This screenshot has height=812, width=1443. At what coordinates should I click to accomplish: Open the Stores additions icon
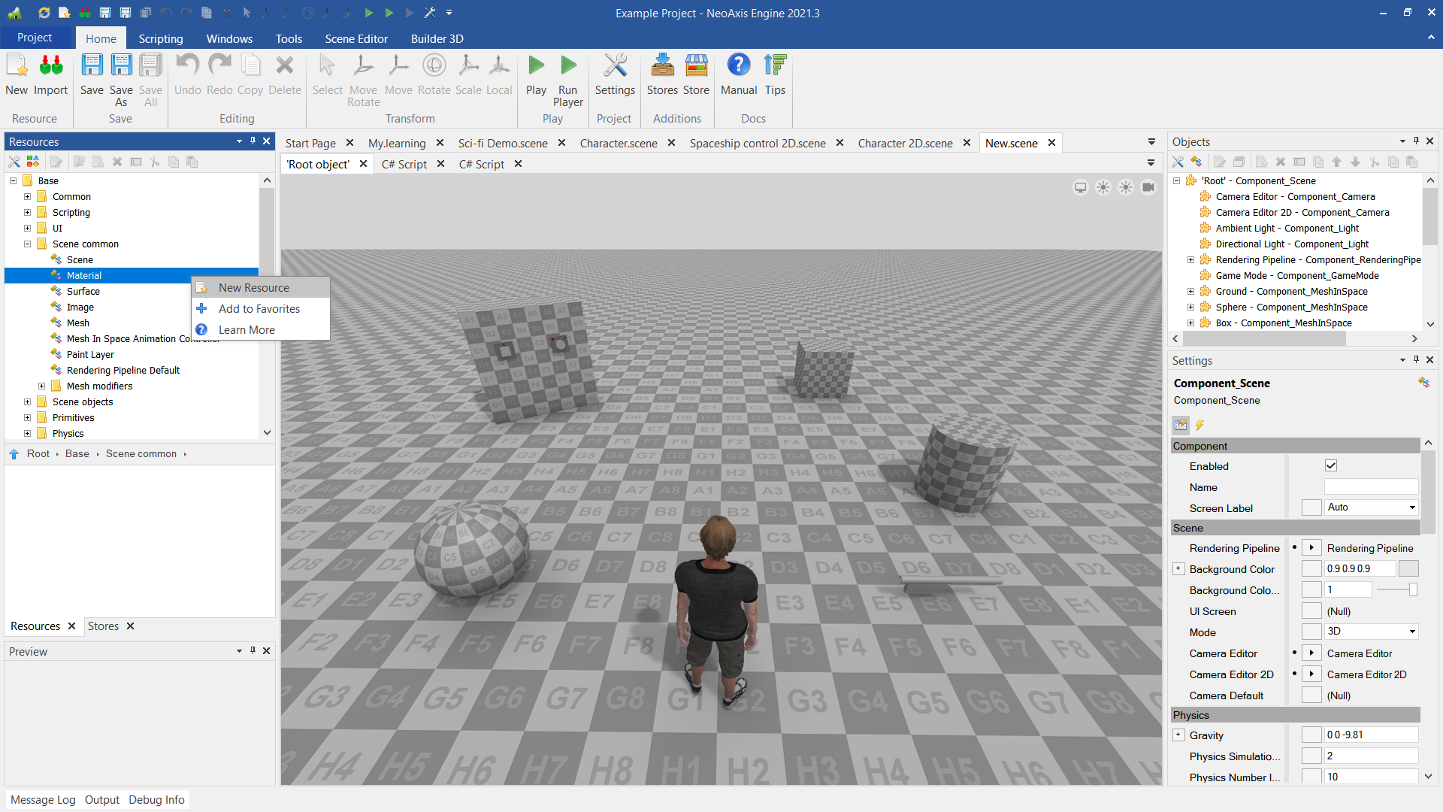(x=662, y=66)
